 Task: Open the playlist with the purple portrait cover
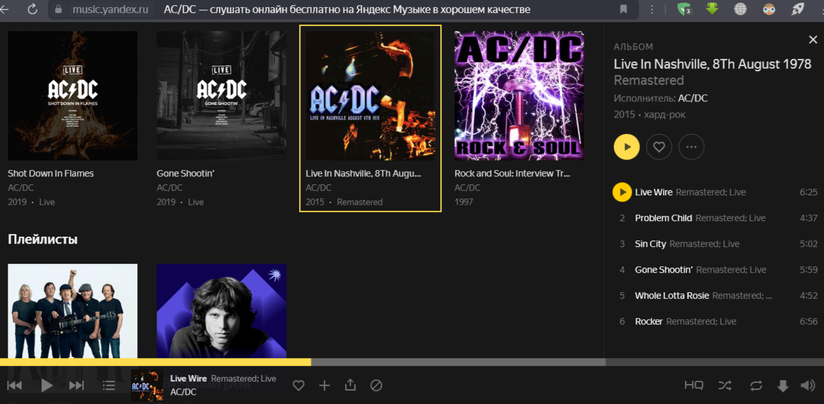coord(221,311)
